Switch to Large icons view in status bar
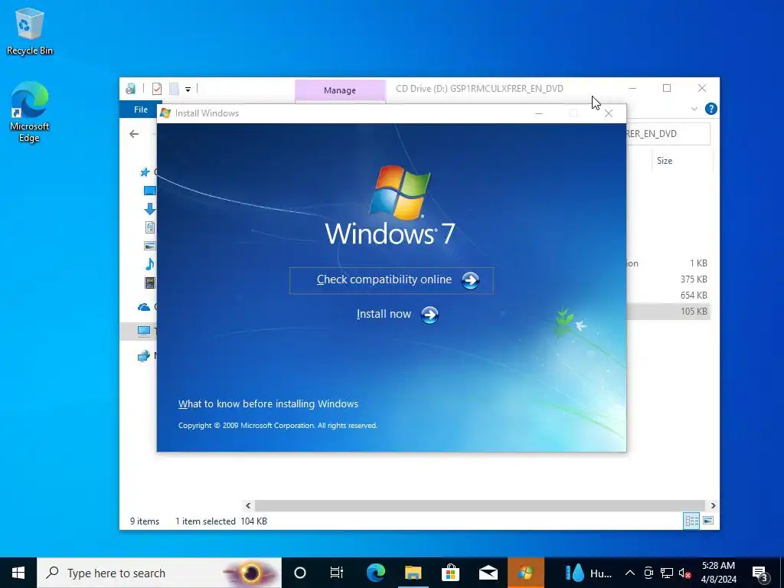Image resolution: width=784 pixels, height=588 pixels. coord(708,521)
